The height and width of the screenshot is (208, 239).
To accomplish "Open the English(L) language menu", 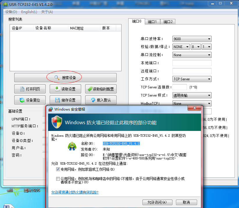I will [x=29, y=12].
